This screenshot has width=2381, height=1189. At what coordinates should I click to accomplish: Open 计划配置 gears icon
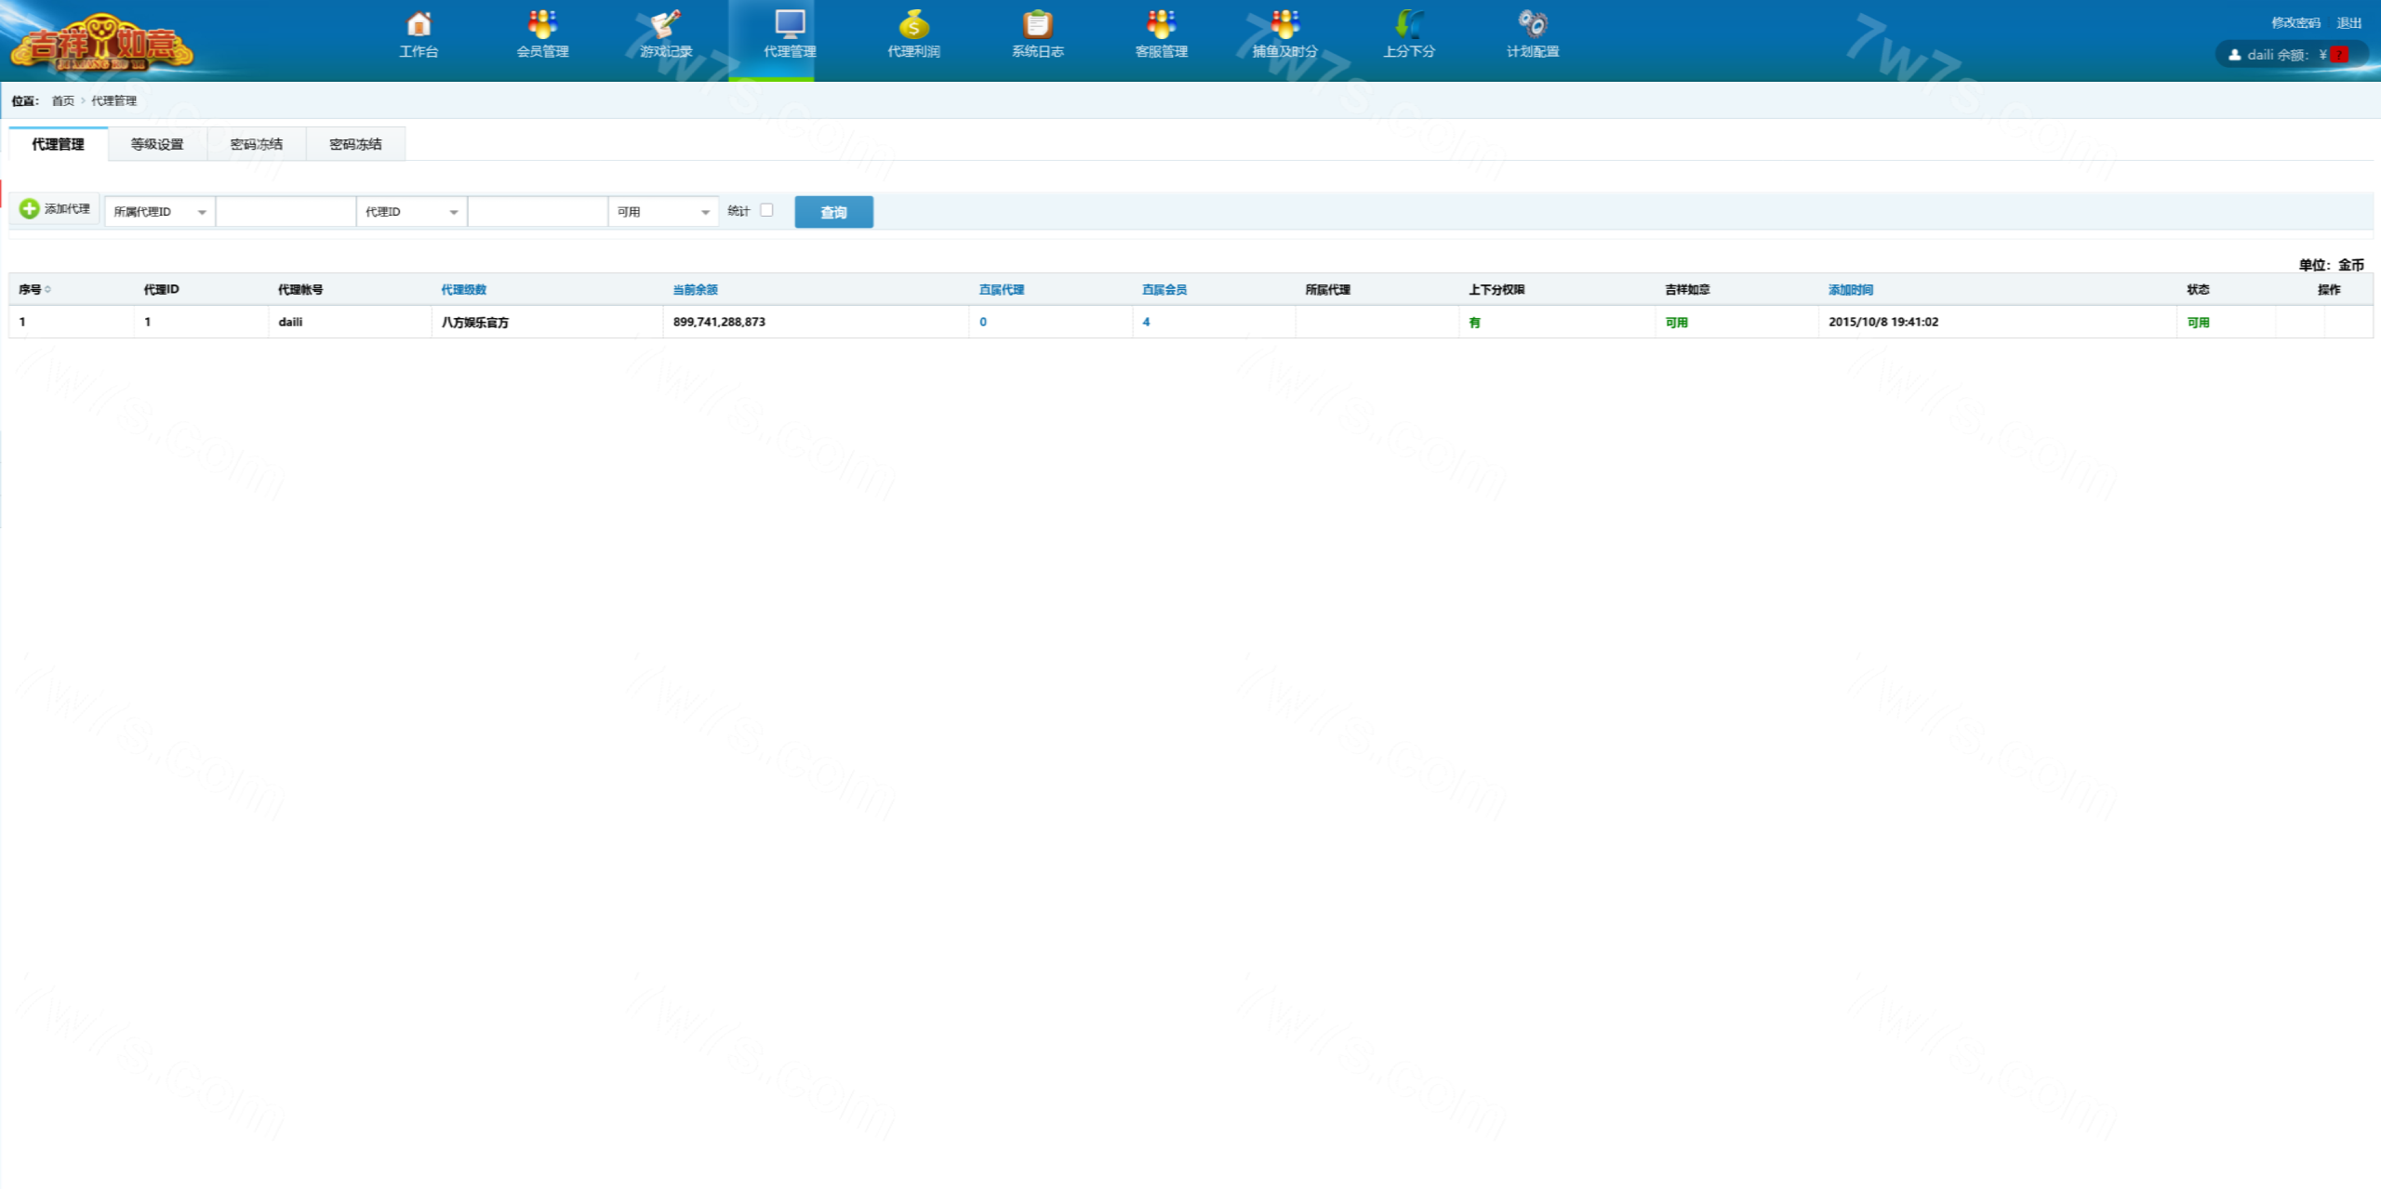tap(1532, 24)
